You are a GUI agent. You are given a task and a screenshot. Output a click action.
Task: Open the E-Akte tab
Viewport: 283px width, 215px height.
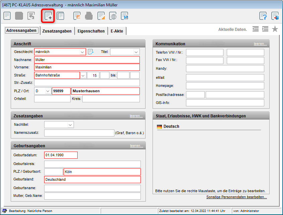click(x=117, y=31)
